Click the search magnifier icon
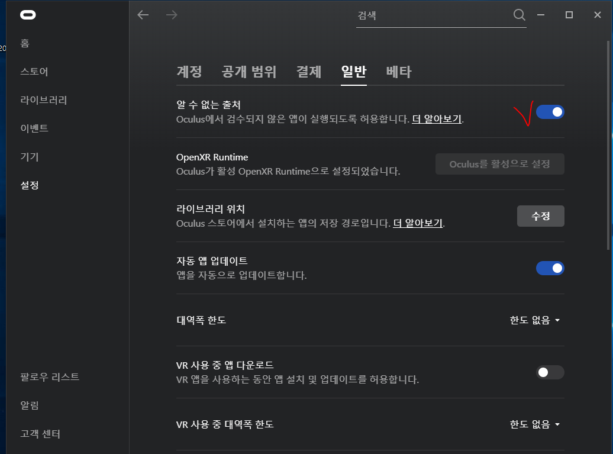This screenshot has width=613, height=454. point(519,15)
